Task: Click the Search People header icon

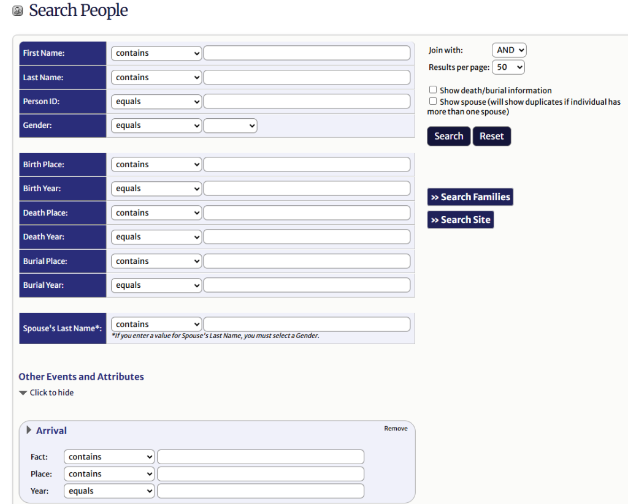Action: coord(17,10)
